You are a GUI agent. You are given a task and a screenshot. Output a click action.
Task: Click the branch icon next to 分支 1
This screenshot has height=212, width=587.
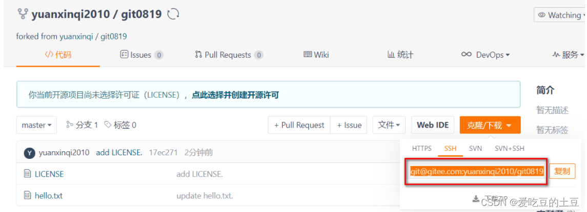[69, 125]
